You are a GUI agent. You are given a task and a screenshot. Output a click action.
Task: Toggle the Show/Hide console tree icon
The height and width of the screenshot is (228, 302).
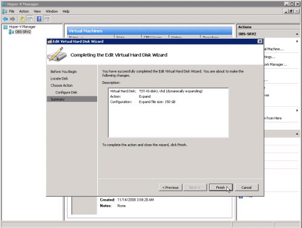coord(30,19)
